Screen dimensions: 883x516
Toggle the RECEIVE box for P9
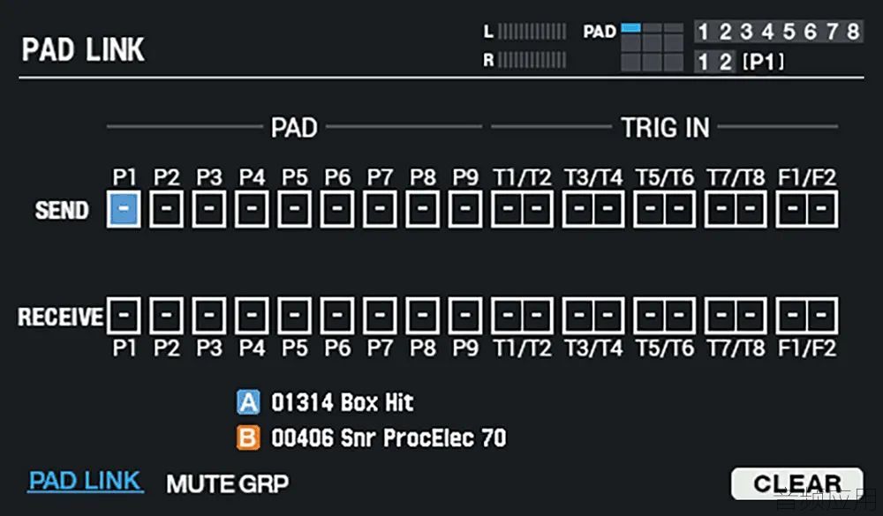pyautogui.click(x=465, y=315)
